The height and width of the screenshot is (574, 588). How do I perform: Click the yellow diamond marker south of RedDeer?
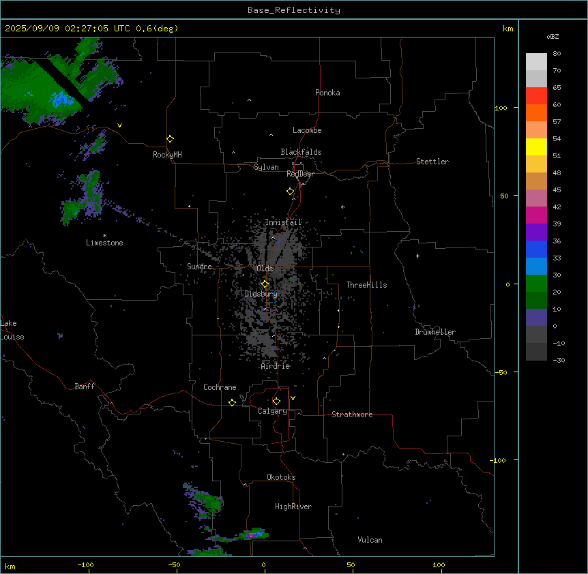[291, 192]
